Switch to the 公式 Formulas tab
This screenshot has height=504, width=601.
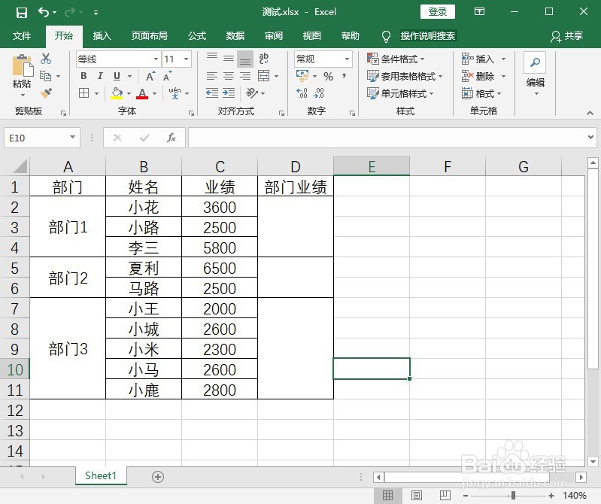click(x=197, y=36)
